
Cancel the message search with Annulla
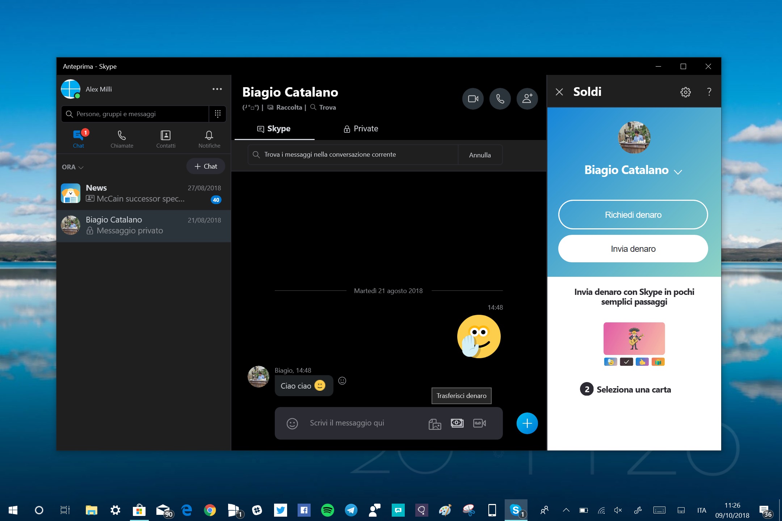[x=480, y=155]
